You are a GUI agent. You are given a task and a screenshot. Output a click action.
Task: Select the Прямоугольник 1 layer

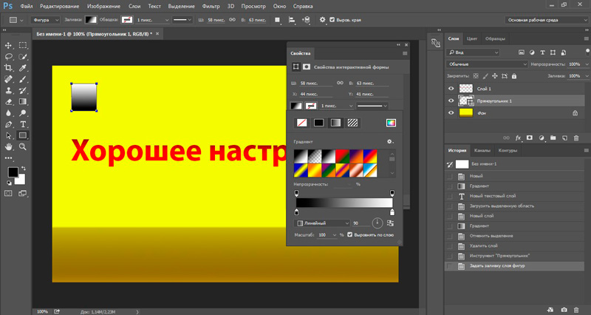pyautogui.click(x=494, y=101)
